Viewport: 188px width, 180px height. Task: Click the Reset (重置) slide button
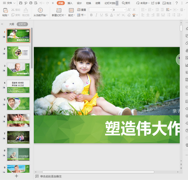81,10
